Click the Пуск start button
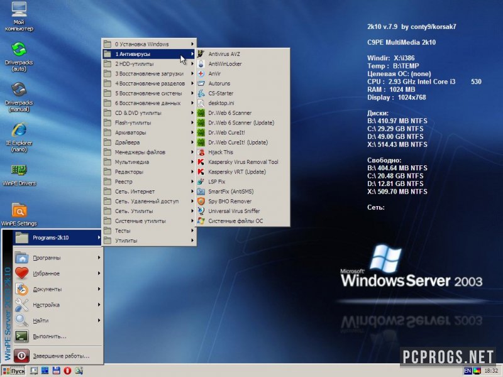 13,371
